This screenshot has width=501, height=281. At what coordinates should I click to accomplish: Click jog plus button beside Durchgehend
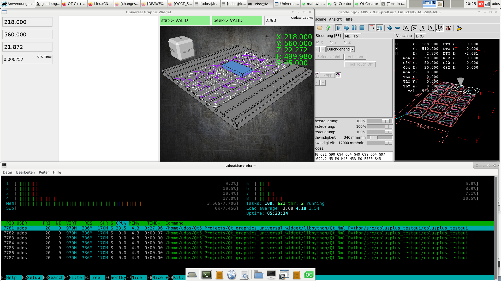click(x=323, y=49)
